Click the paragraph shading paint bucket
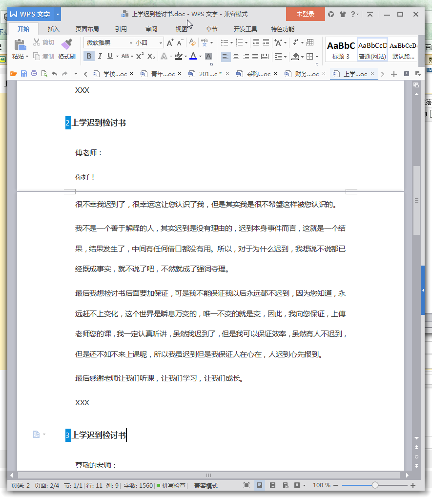The height and width of the screenshot is (498, 432). coord(295,57)
